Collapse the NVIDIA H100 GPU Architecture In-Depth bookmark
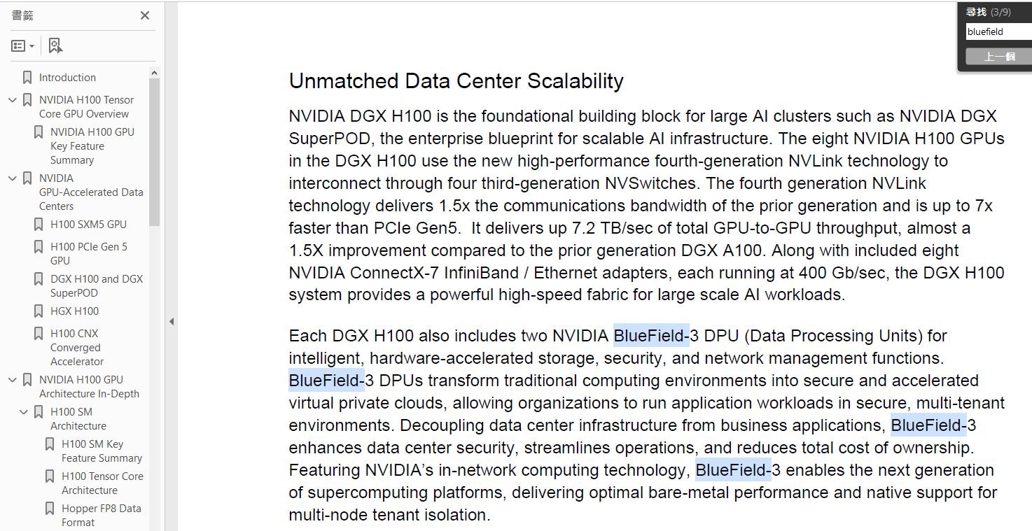The height and width of the screenshot is (531, 1032). tap(12, 380)
